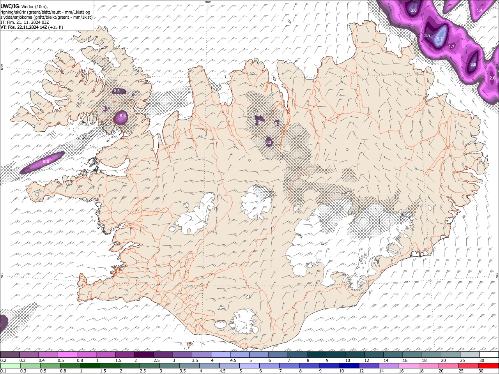Screen dimensions: 499x374
Task: Select the 'VT: Fös. 22.11.2024 14Z (+35 h)' line
Action: point(32,27)
